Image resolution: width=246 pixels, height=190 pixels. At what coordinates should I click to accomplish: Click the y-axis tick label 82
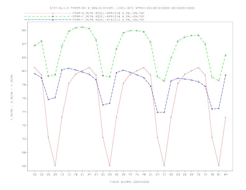[x=24, y=57]
